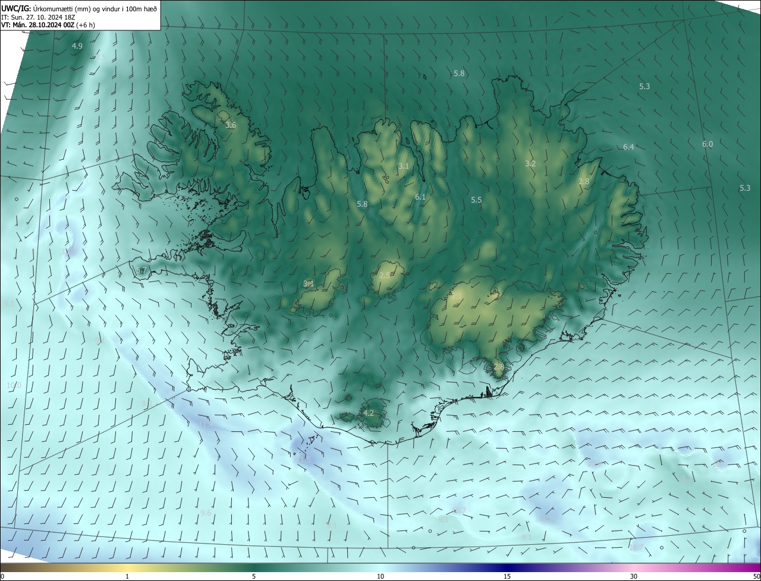Click the offshore 5.8 value north of Iceland
The image size is (761, 581).
click(459, 73)
